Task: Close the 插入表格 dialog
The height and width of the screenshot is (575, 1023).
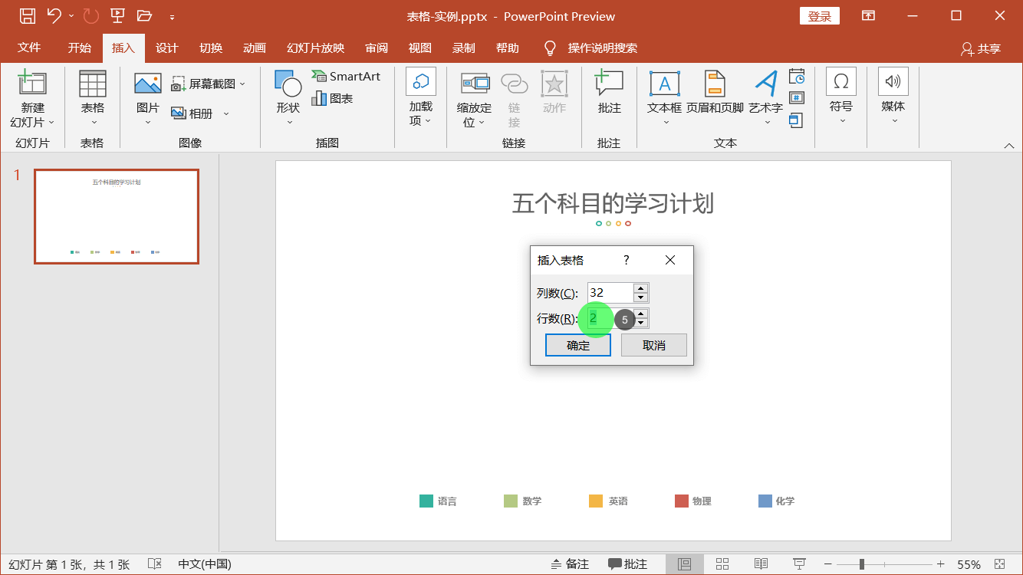Action: tap(670, 260)
